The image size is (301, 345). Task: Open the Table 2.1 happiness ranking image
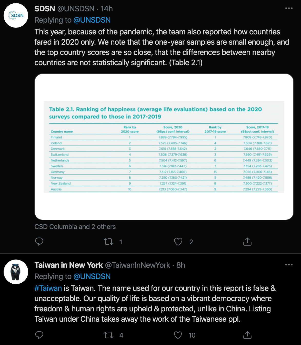(164, 147)
